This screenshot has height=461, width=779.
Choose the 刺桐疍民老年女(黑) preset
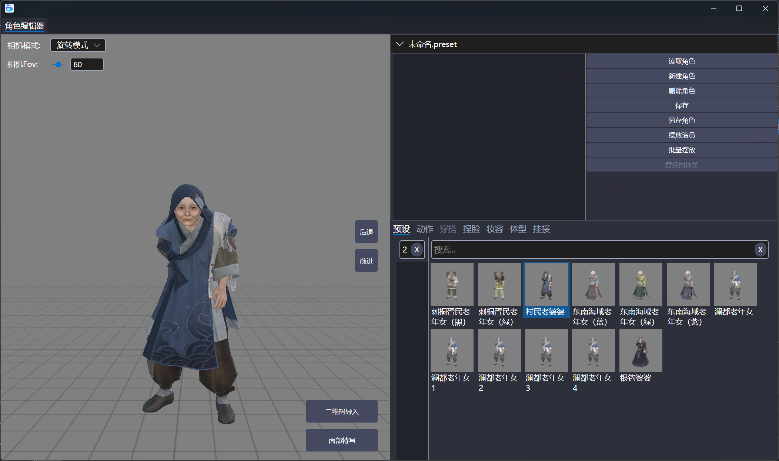[452, 285]
